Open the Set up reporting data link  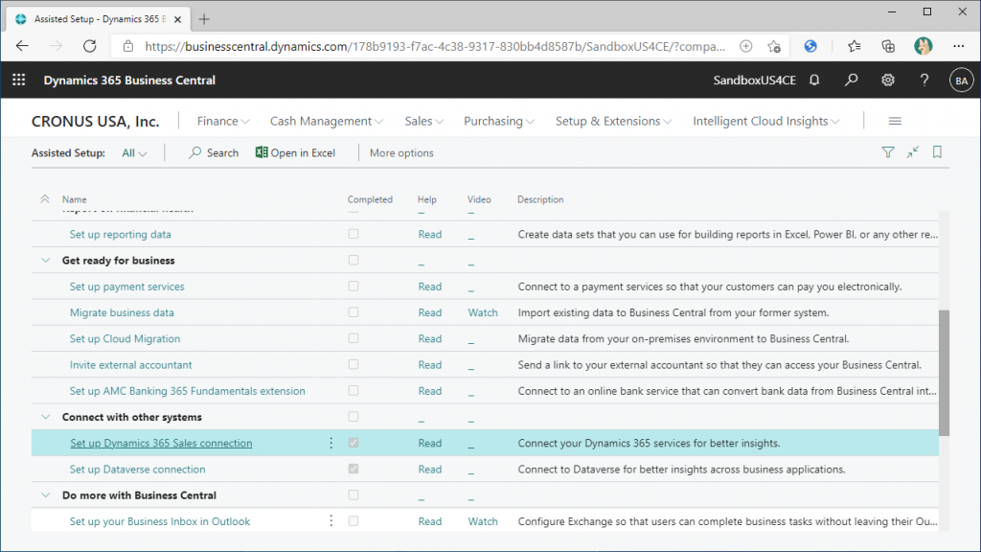pos(120,234)
